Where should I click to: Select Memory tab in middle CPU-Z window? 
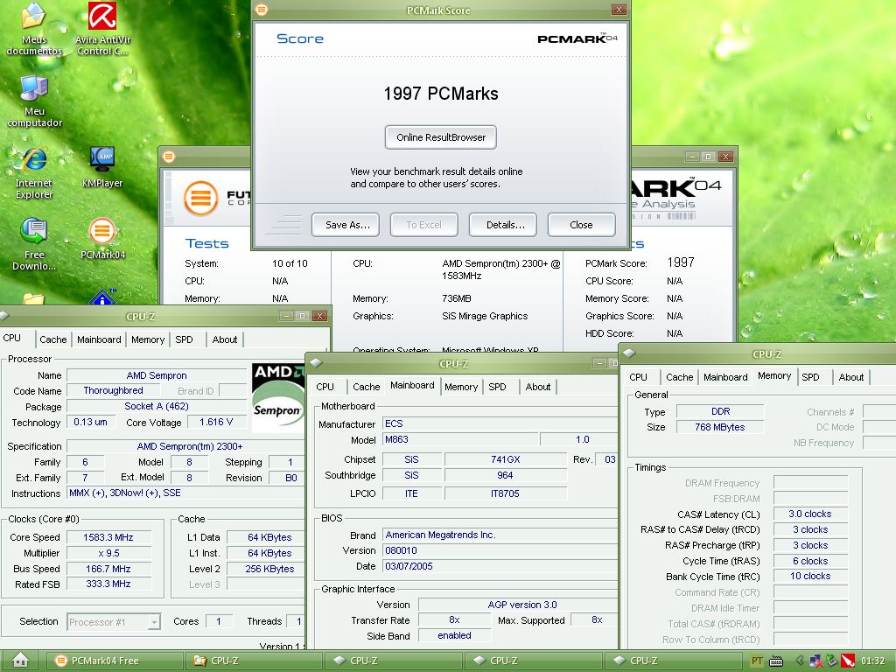coord(460,387)
